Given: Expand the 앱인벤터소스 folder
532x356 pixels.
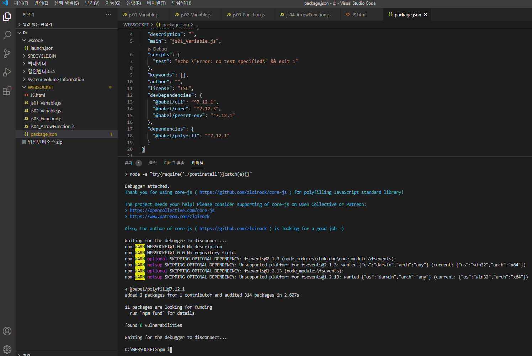Looking at the screenshot, I should [x=24, y=71].
